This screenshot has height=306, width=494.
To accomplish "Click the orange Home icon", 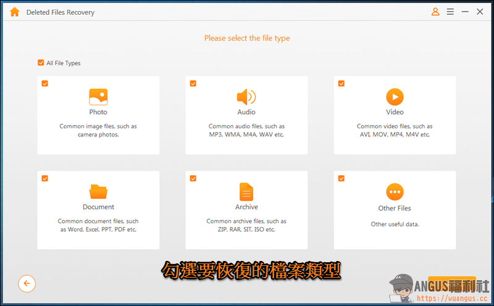I will pyautogui.click(x=14, y=12).
